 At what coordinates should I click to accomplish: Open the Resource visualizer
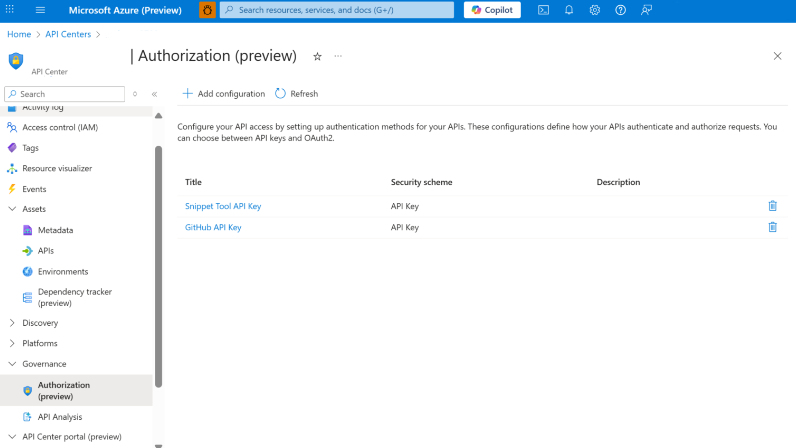tap(57, 168)
